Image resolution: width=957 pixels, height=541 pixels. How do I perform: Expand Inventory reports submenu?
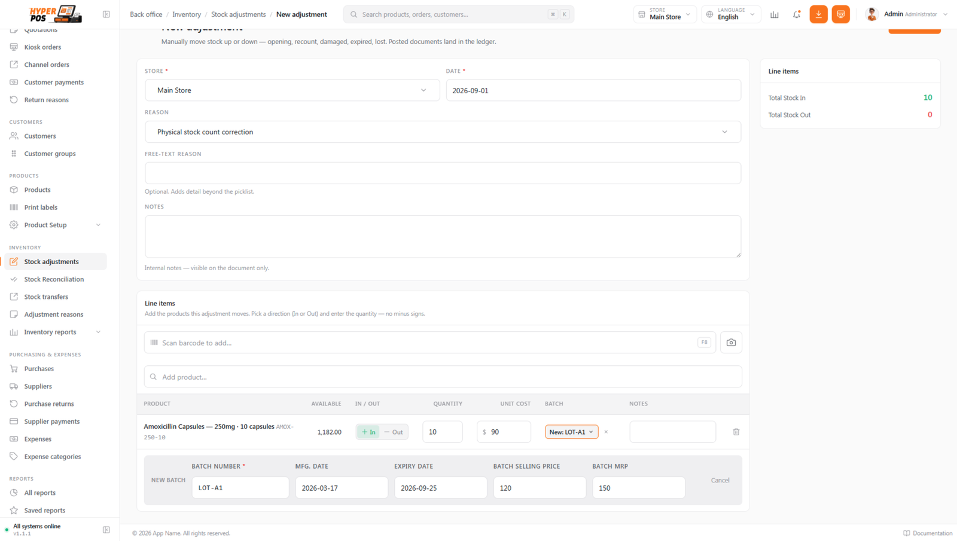[x=56, y=332]
